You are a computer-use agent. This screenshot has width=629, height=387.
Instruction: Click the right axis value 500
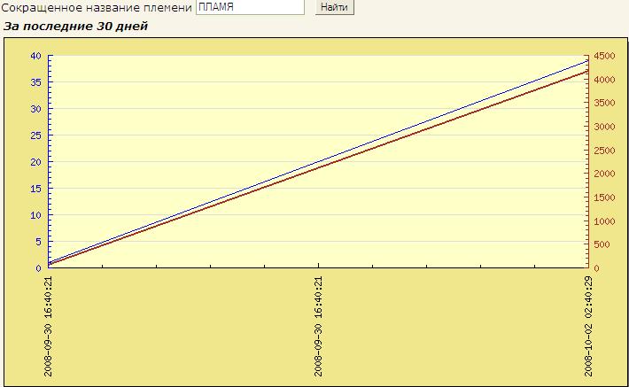[602, 244]
